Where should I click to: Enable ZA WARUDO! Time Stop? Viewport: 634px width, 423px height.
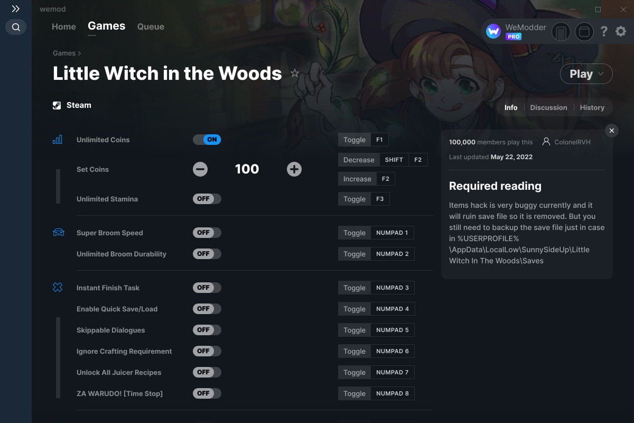207,393
